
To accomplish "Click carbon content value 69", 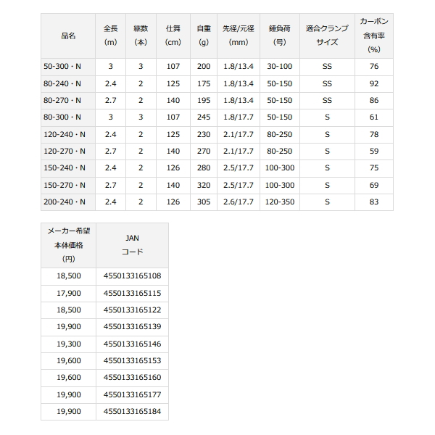I will pyautogui.click(x=374, y=186).
